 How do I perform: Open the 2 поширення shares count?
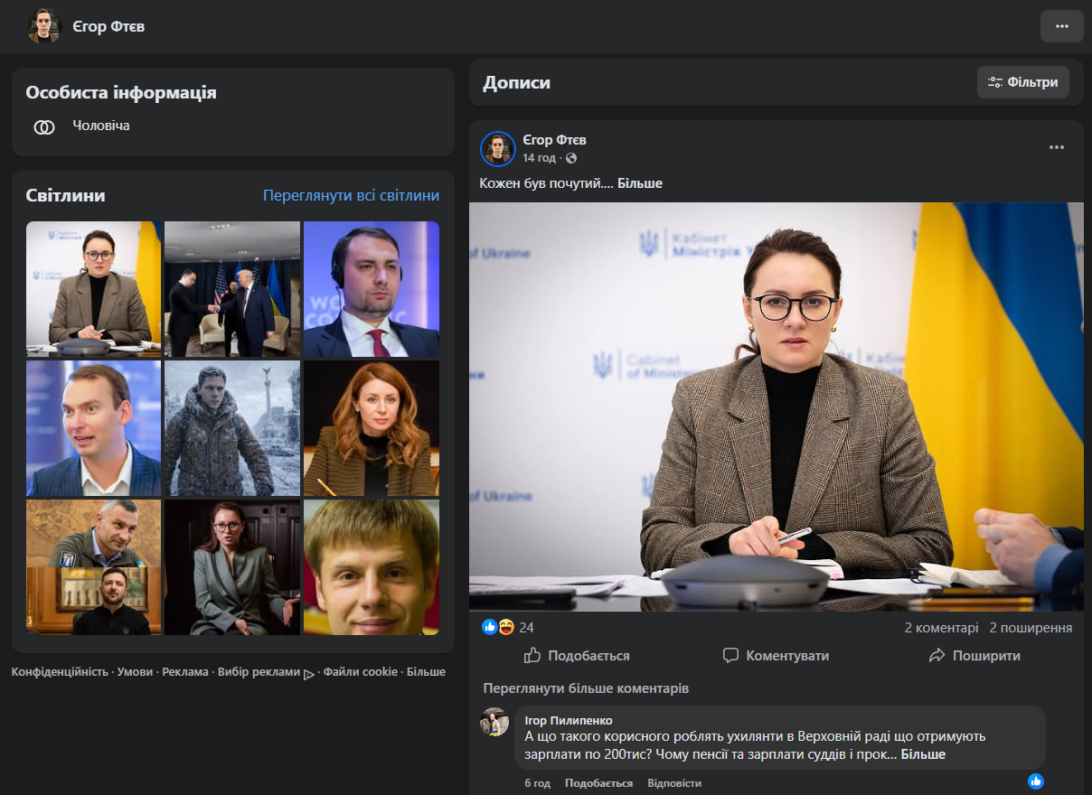coord(1031,628)
